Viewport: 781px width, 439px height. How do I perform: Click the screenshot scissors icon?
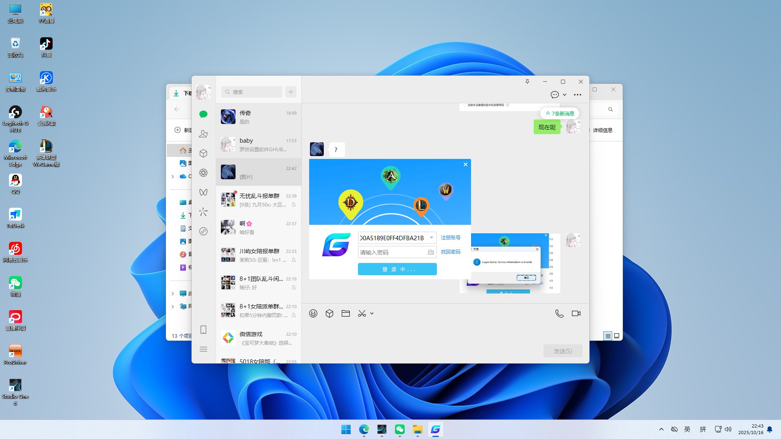[362, 313]
